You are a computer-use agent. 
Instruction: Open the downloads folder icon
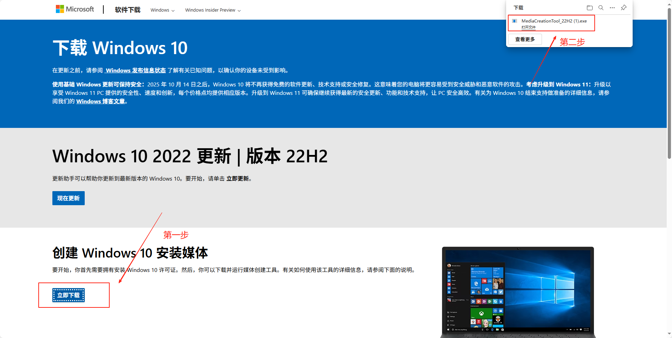(590, 7)
